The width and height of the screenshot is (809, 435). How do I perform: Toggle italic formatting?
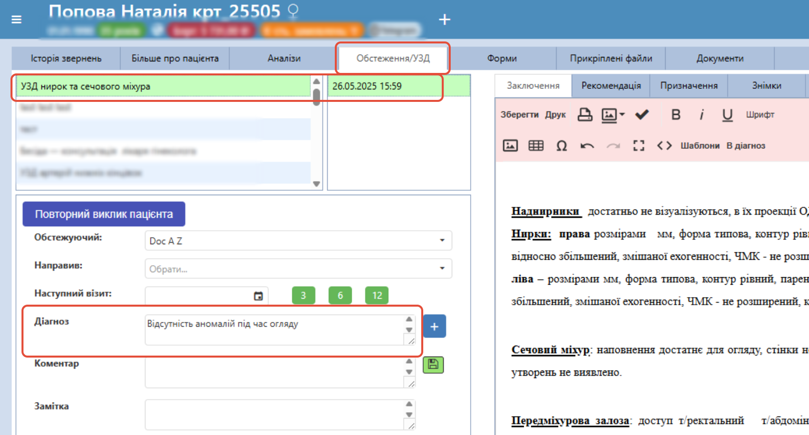pyautogui.click(x=702, y=115)
